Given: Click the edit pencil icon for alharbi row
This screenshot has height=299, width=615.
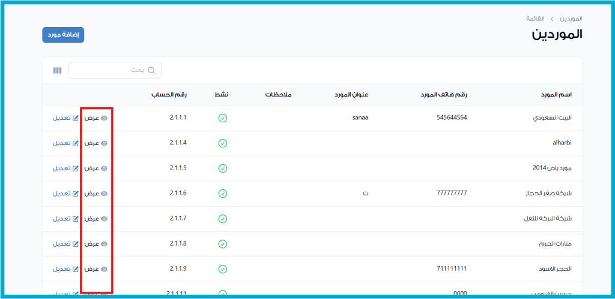Looking at the screenshot, I should point(76,143).
